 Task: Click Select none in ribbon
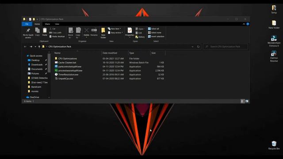154,33
